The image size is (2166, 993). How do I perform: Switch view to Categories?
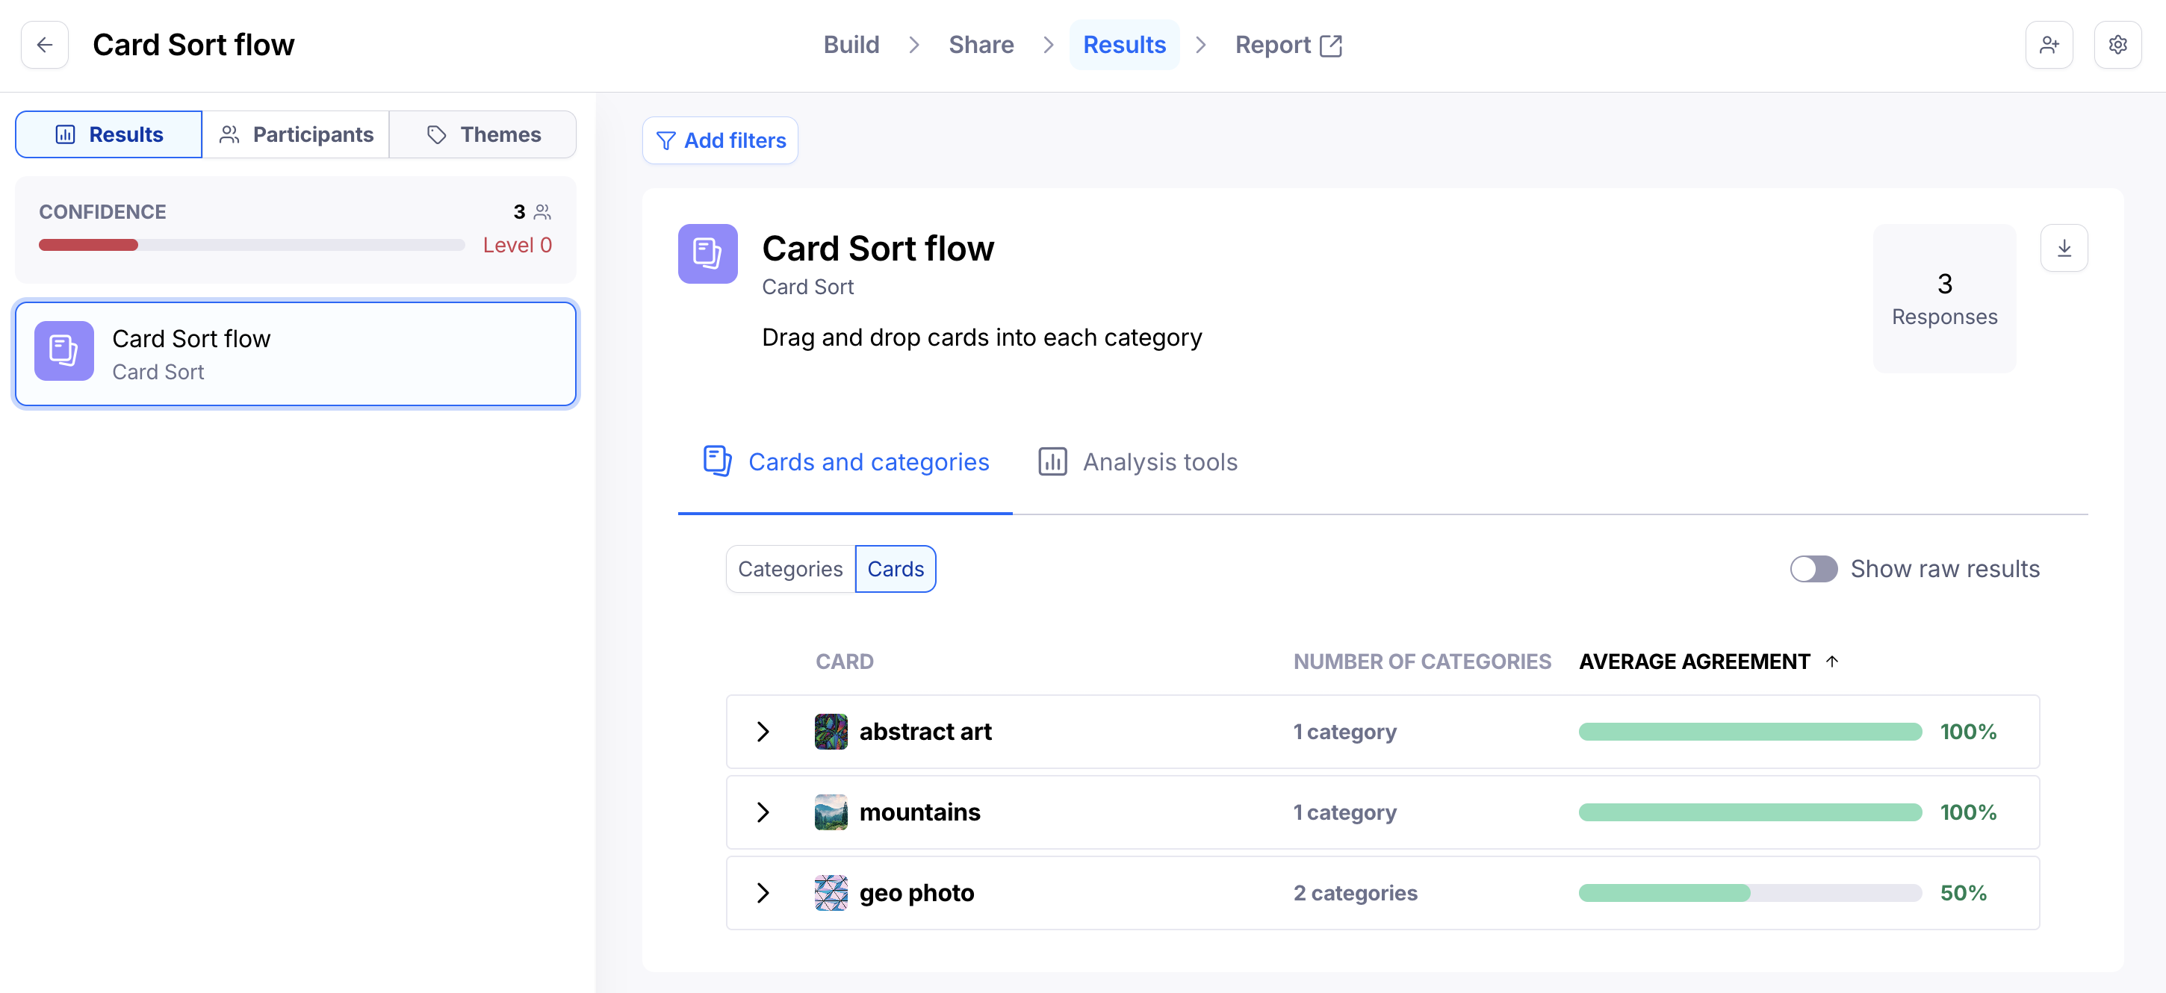tap(789, 569)
